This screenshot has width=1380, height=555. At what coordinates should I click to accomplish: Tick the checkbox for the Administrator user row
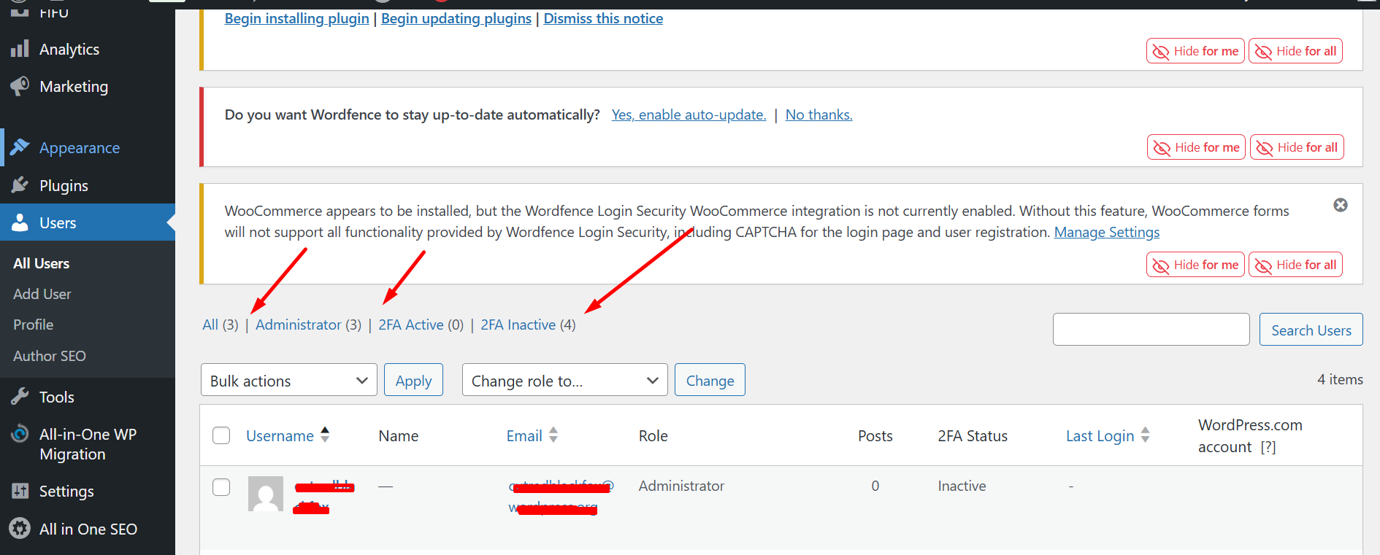221,487
